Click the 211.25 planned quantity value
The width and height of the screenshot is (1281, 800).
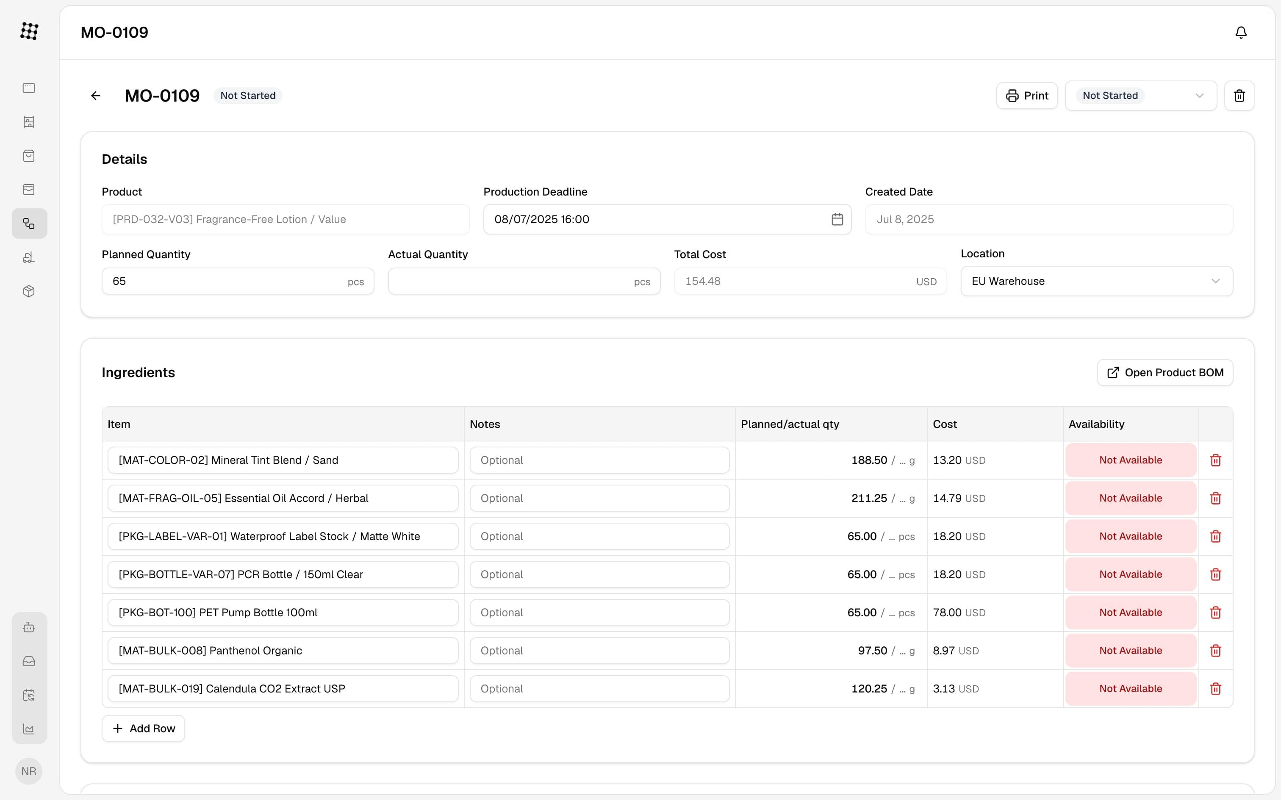coord(869,499)
